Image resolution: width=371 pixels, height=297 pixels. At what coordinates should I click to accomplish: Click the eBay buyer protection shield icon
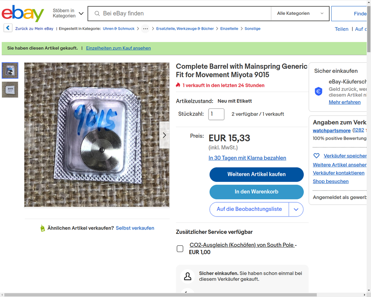point(318,91)
